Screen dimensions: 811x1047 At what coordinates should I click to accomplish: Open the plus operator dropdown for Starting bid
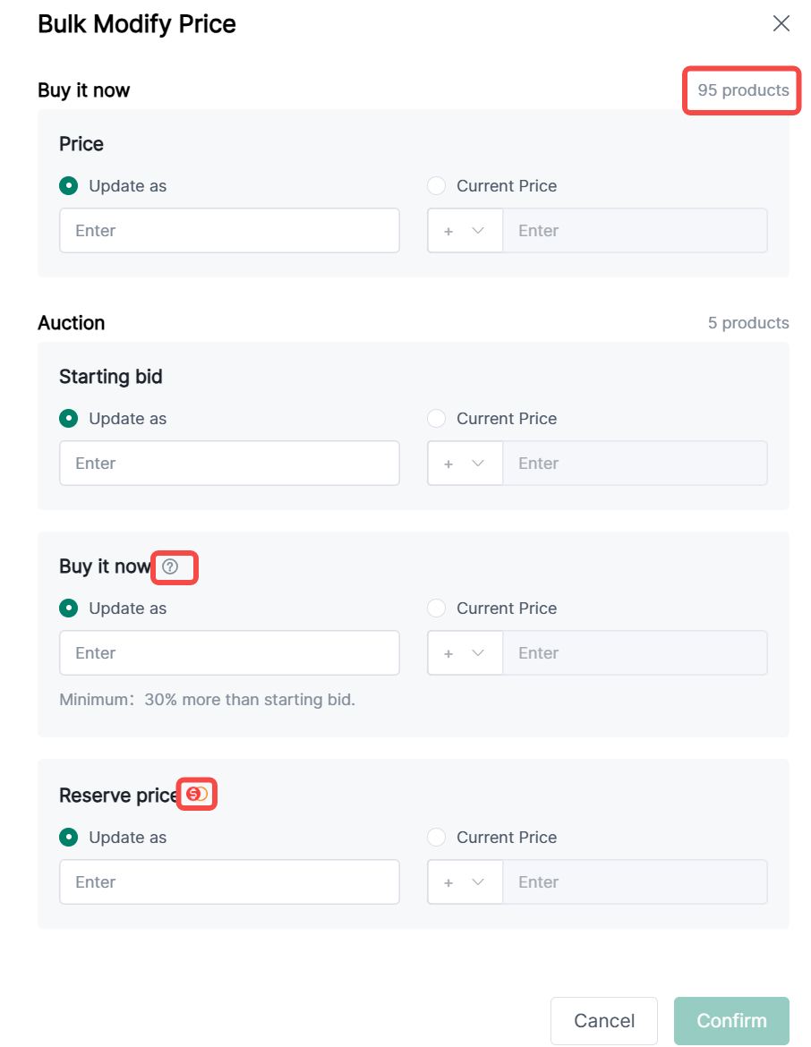pos(465,464)
